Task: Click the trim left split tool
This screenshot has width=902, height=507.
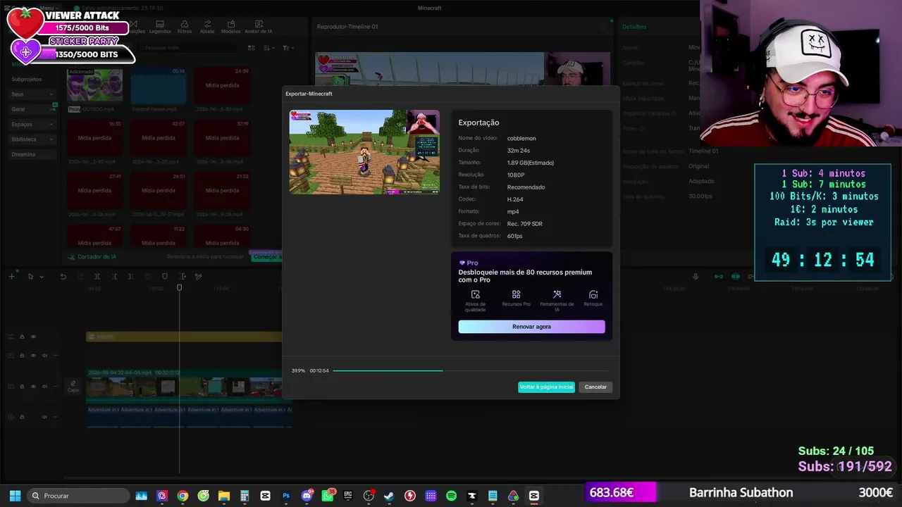Action: (x=114, y=277)
